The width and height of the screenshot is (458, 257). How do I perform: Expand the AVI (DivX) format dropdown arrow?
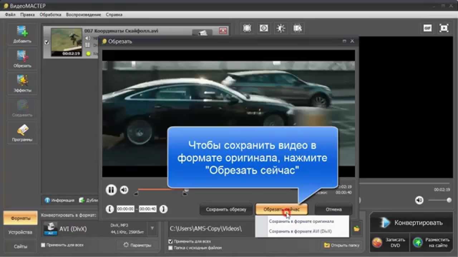(x=152, y=228)
